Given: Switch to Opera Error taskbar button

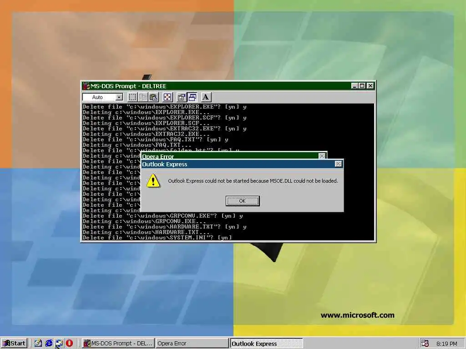Looking at the screenshot, I should [192, 344].
